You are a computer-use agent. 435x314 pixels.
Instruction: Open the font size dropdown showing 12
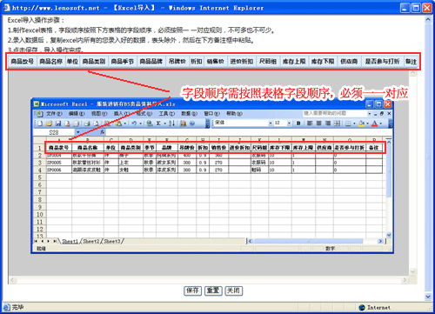289,124
